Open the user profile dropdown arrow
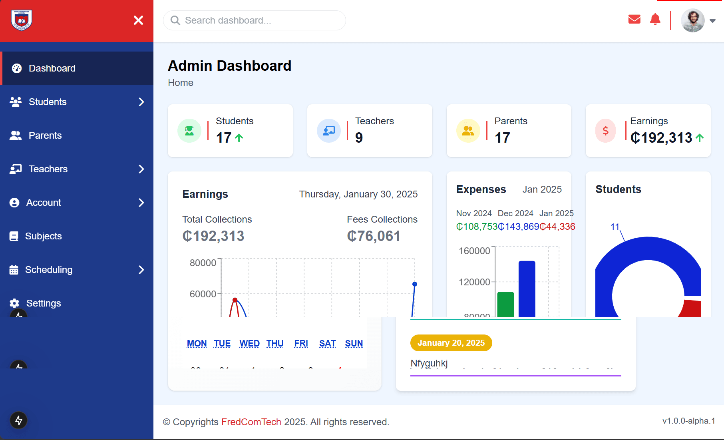724x440 pixels. pos(712,21)
